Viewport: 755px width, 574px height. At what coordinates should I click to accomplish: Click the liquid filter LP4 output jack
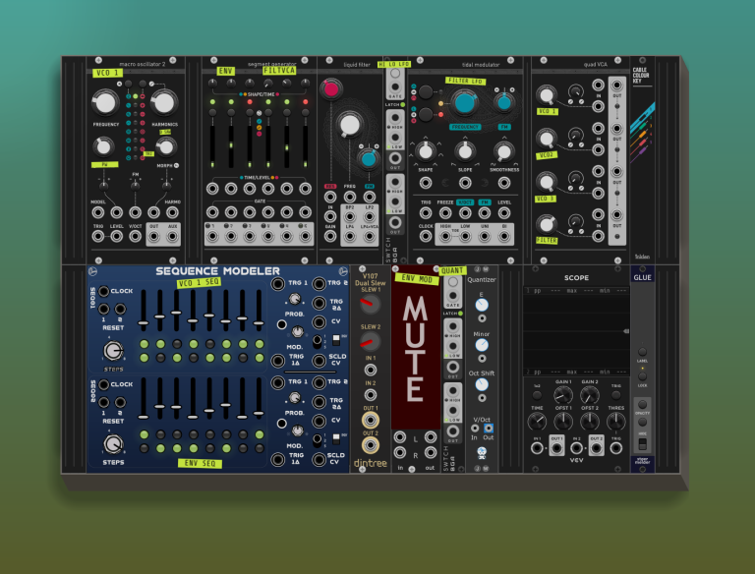click(x=350, y=237)
